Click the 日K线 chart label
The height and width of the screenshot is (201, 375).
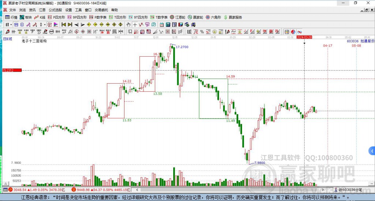[8, 39]
